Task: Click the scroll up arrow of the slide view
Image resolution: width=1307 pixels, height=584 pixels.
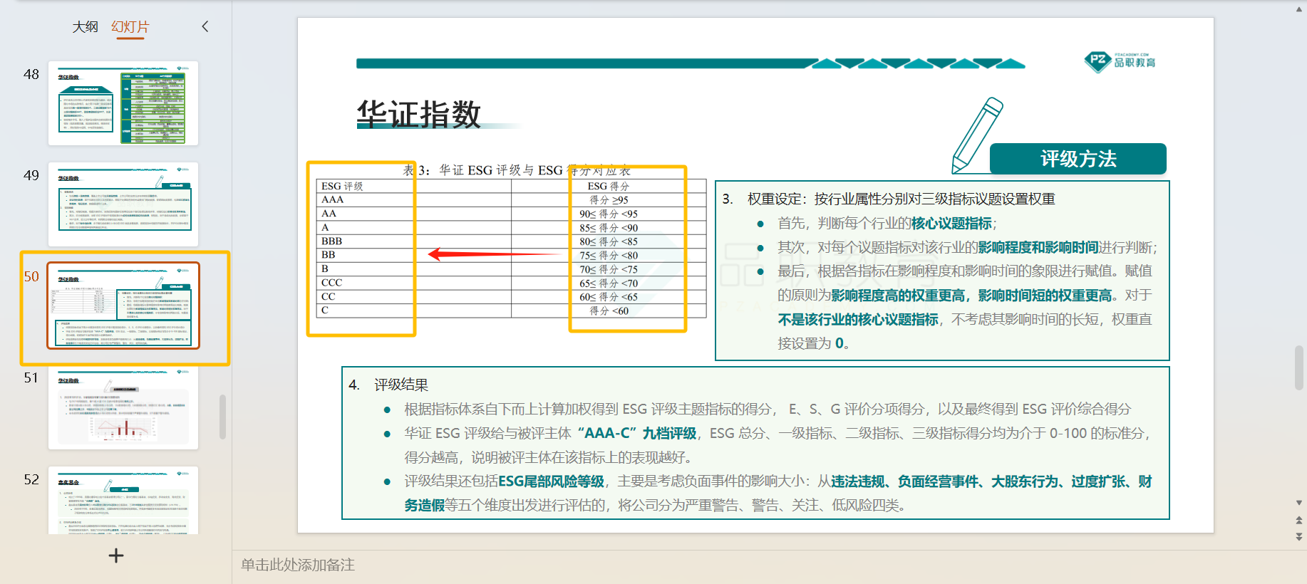Action: 1299,9
